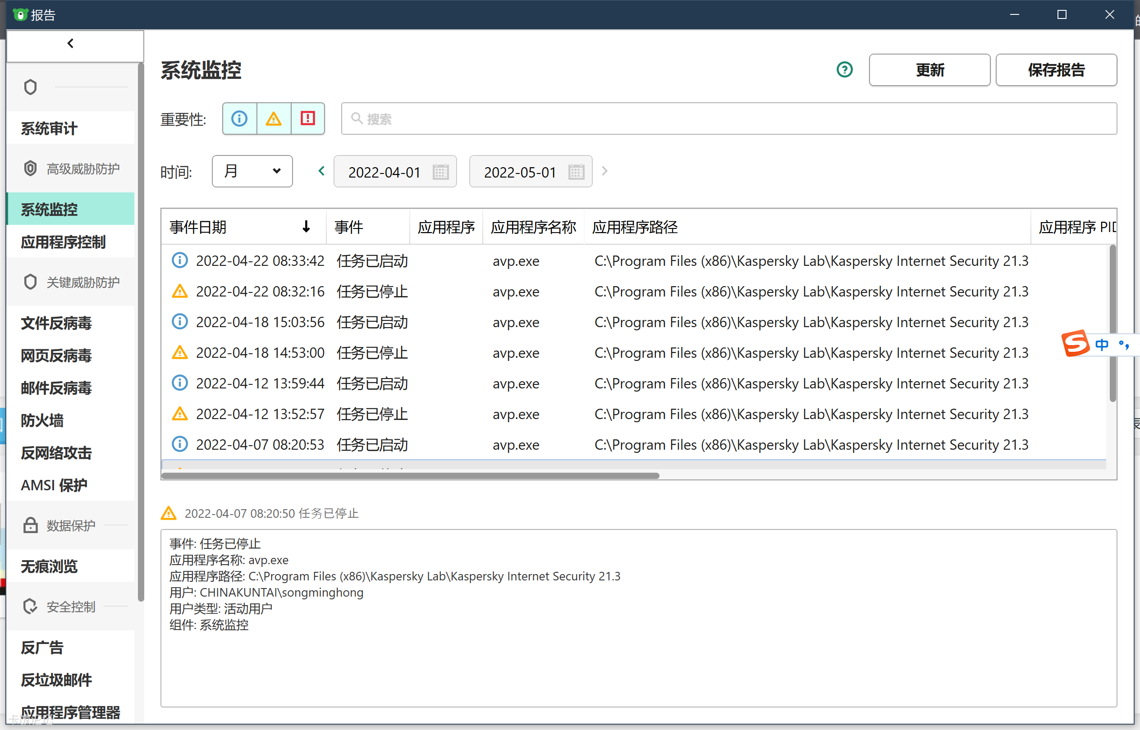The height and width of the screenshot is (730, 1140).
Task: Select the 2022-04-22 08:33:42 event row
Action: click(x=634, y=261)
